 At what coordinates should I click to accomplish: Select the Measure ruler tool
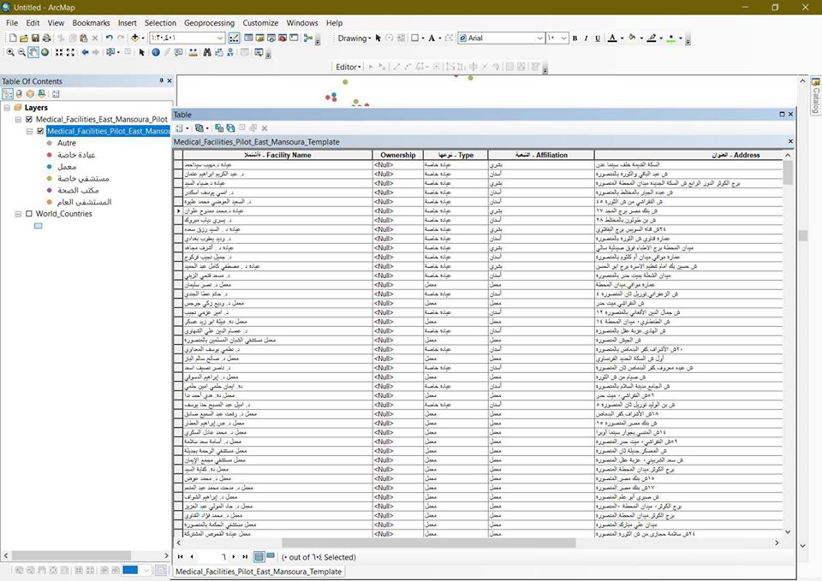click(x=194, y=52)
